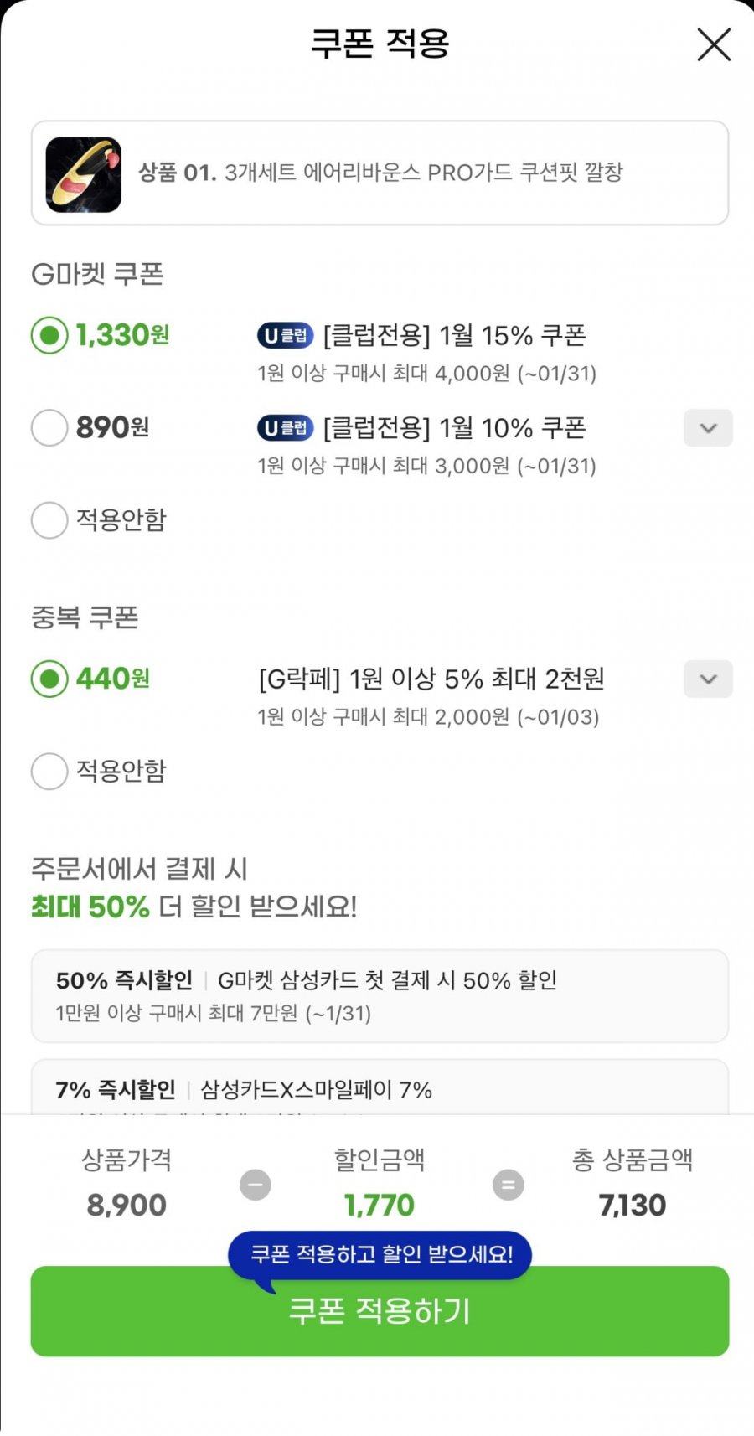Click the 할인금액 1,770 amount
Image resolution: width=754 pixels, height=1436 pixels.
[x=380, y=1205]
